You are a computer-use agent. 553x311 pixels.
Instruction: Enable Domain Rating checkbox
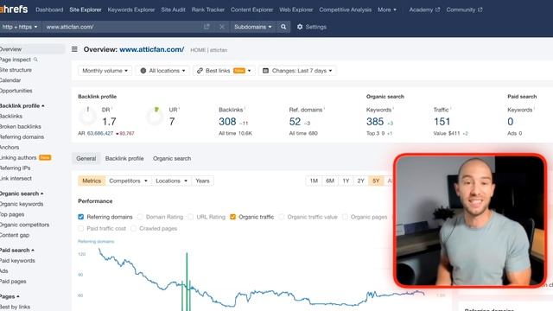click(140, 217)
